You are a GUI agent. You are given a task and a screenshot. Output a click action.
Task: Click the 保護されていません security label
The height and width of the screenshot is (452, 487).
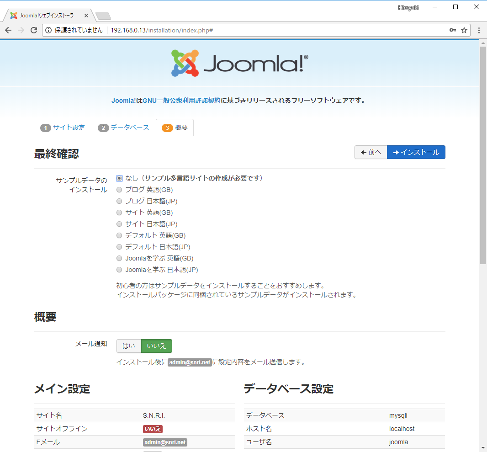coord(79,30)
